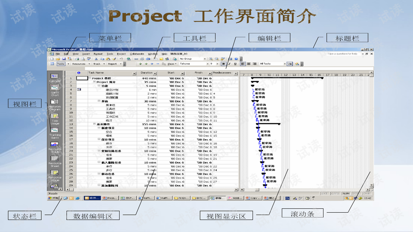Click the Open file folder icon
The image size is (413, 232).
coord(58,59)
